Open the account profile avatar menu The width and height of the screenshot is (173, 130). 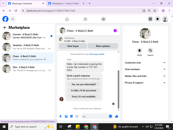tap(165, 19)
